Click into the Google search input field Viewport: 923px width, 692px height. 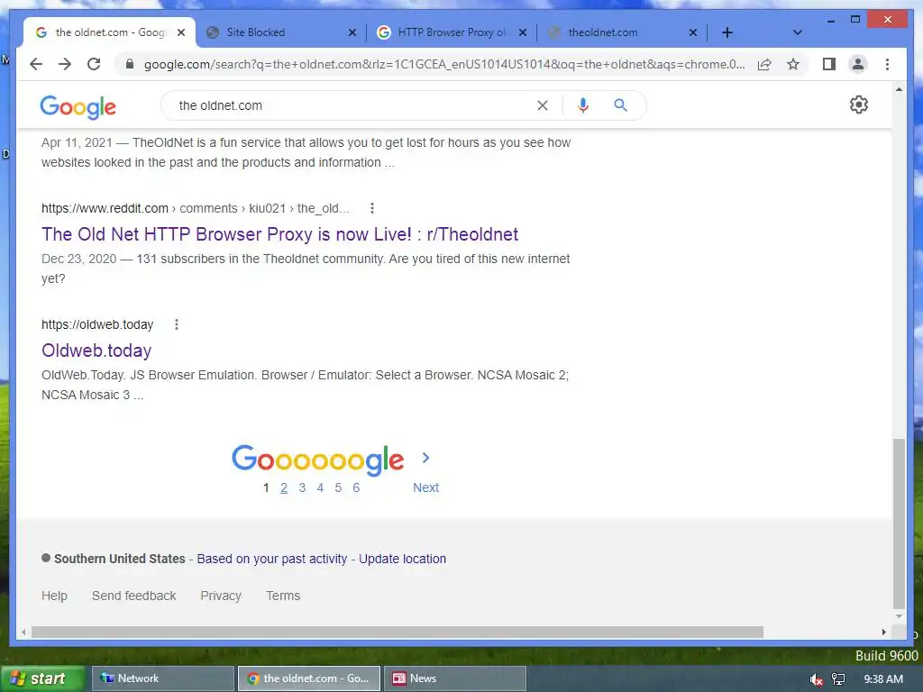tap(353, 105)
